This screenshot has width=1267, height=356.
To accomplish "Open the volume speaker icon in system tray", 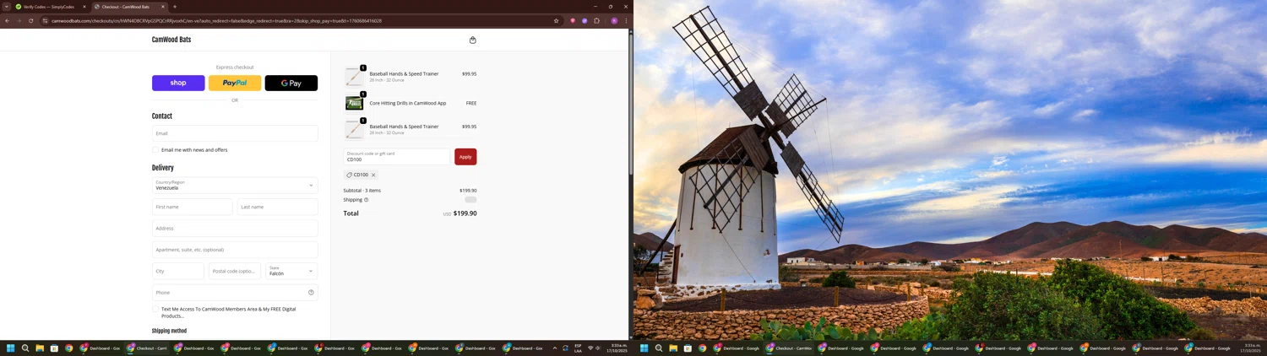I will [x=598, y=348].
